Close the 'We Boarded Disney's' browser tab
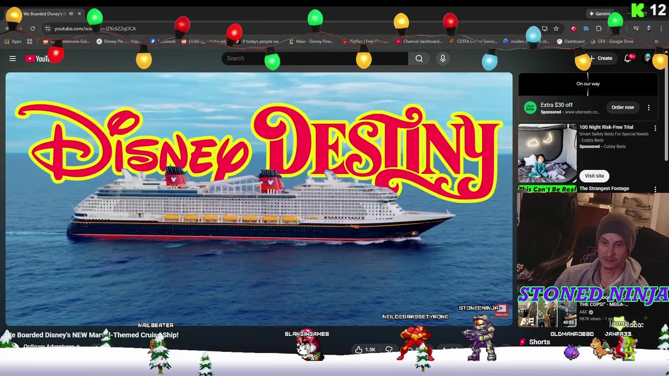669x376 pixels. click(x=79, y=14)
